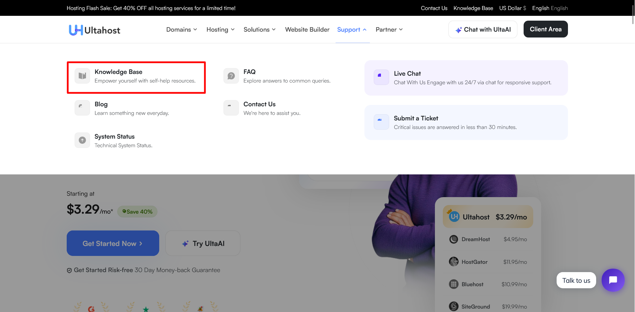Select Knowledge Base from Support menu
The width and height of the screenshot is (635, 312).
coord(136,77)
